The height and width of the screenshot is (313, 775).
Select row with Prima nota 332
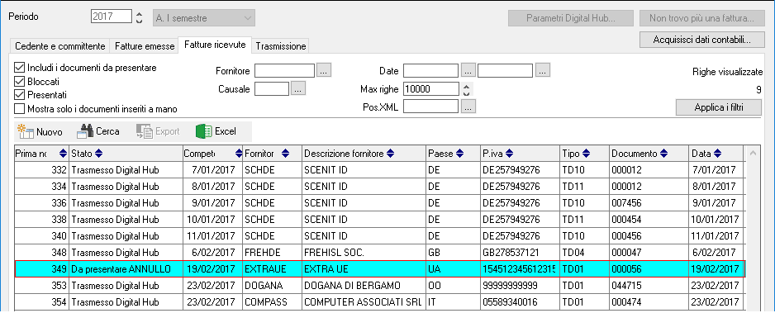[380, 170]
